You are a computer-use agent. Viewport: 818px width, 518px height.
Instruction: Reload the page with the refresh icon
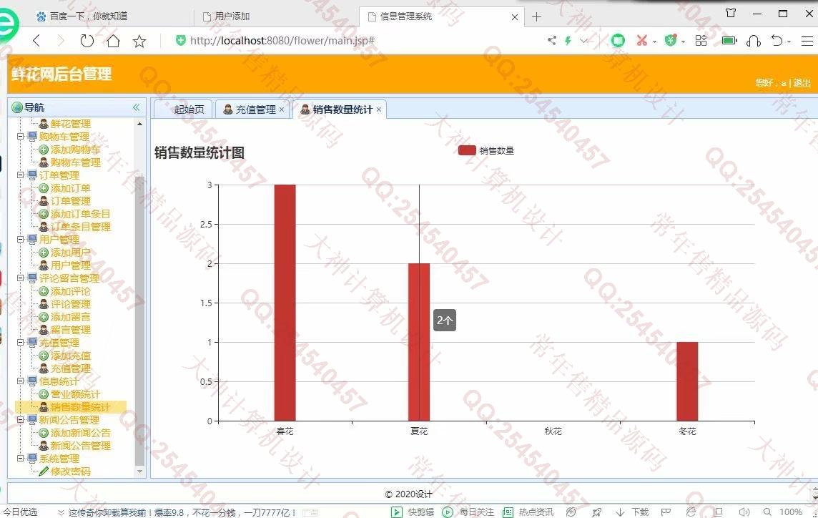tap(87, 40)
